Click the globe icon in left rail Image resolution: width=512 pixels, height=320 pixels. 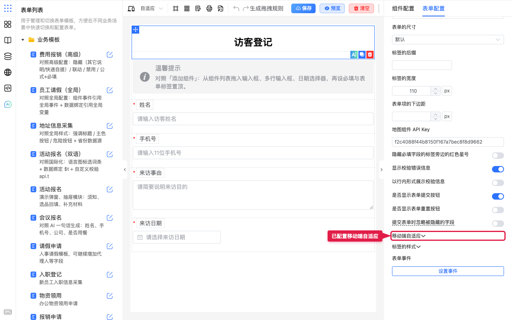(8, 72)
